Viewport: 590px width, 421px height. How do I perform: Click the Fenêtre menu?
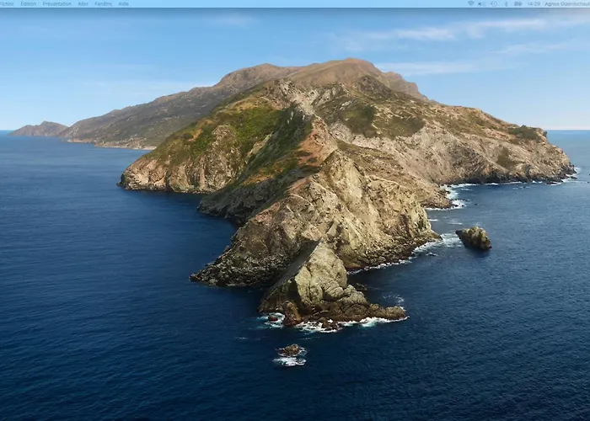[103, 3]
